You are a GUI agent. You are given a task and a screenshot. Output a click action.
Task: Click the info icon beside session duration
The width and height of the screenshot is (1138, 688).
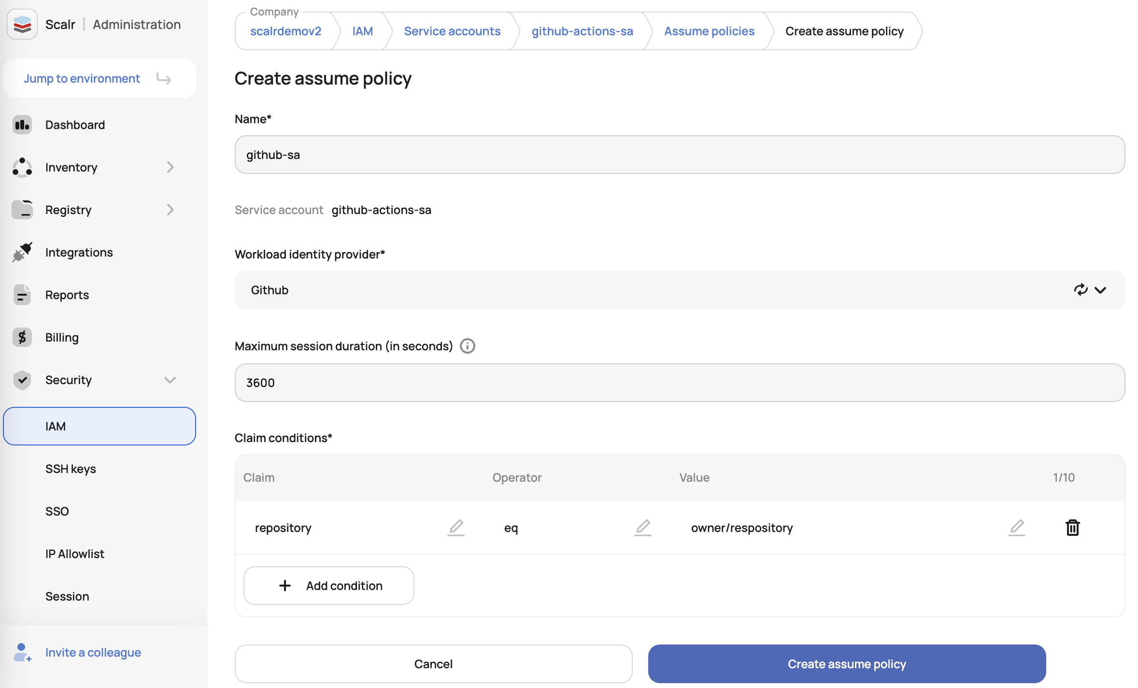pyautogui.click(x=467, y=346)
